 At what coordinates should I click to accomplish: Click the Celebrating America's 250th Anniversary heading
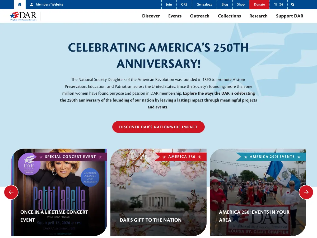[158, 56]
